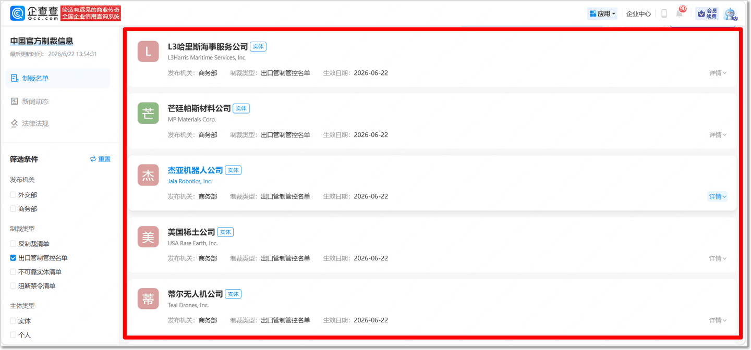Screen dimensions: 751x350
Task: Click the 会员续费 membership button
Action: 707,14
